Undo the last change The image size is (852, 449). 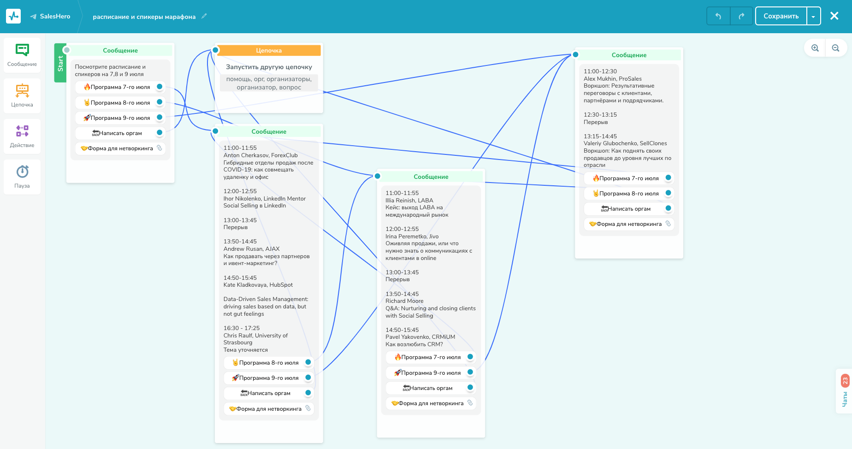[718, 16]
